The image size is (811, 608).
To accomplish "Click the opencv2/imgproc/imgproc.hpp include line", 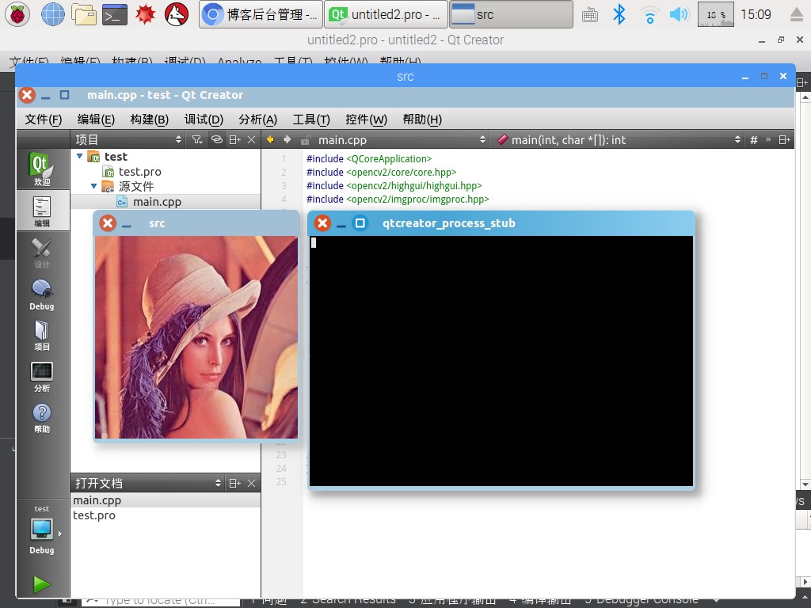I will click(x=398, y=199).
